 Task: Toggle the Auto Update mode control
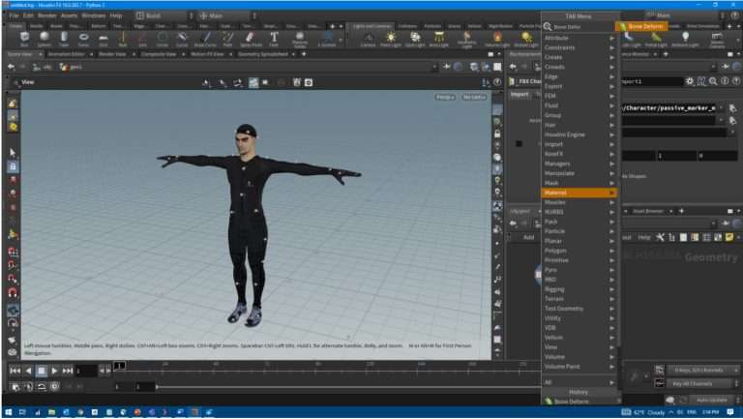tap(712, 400)
